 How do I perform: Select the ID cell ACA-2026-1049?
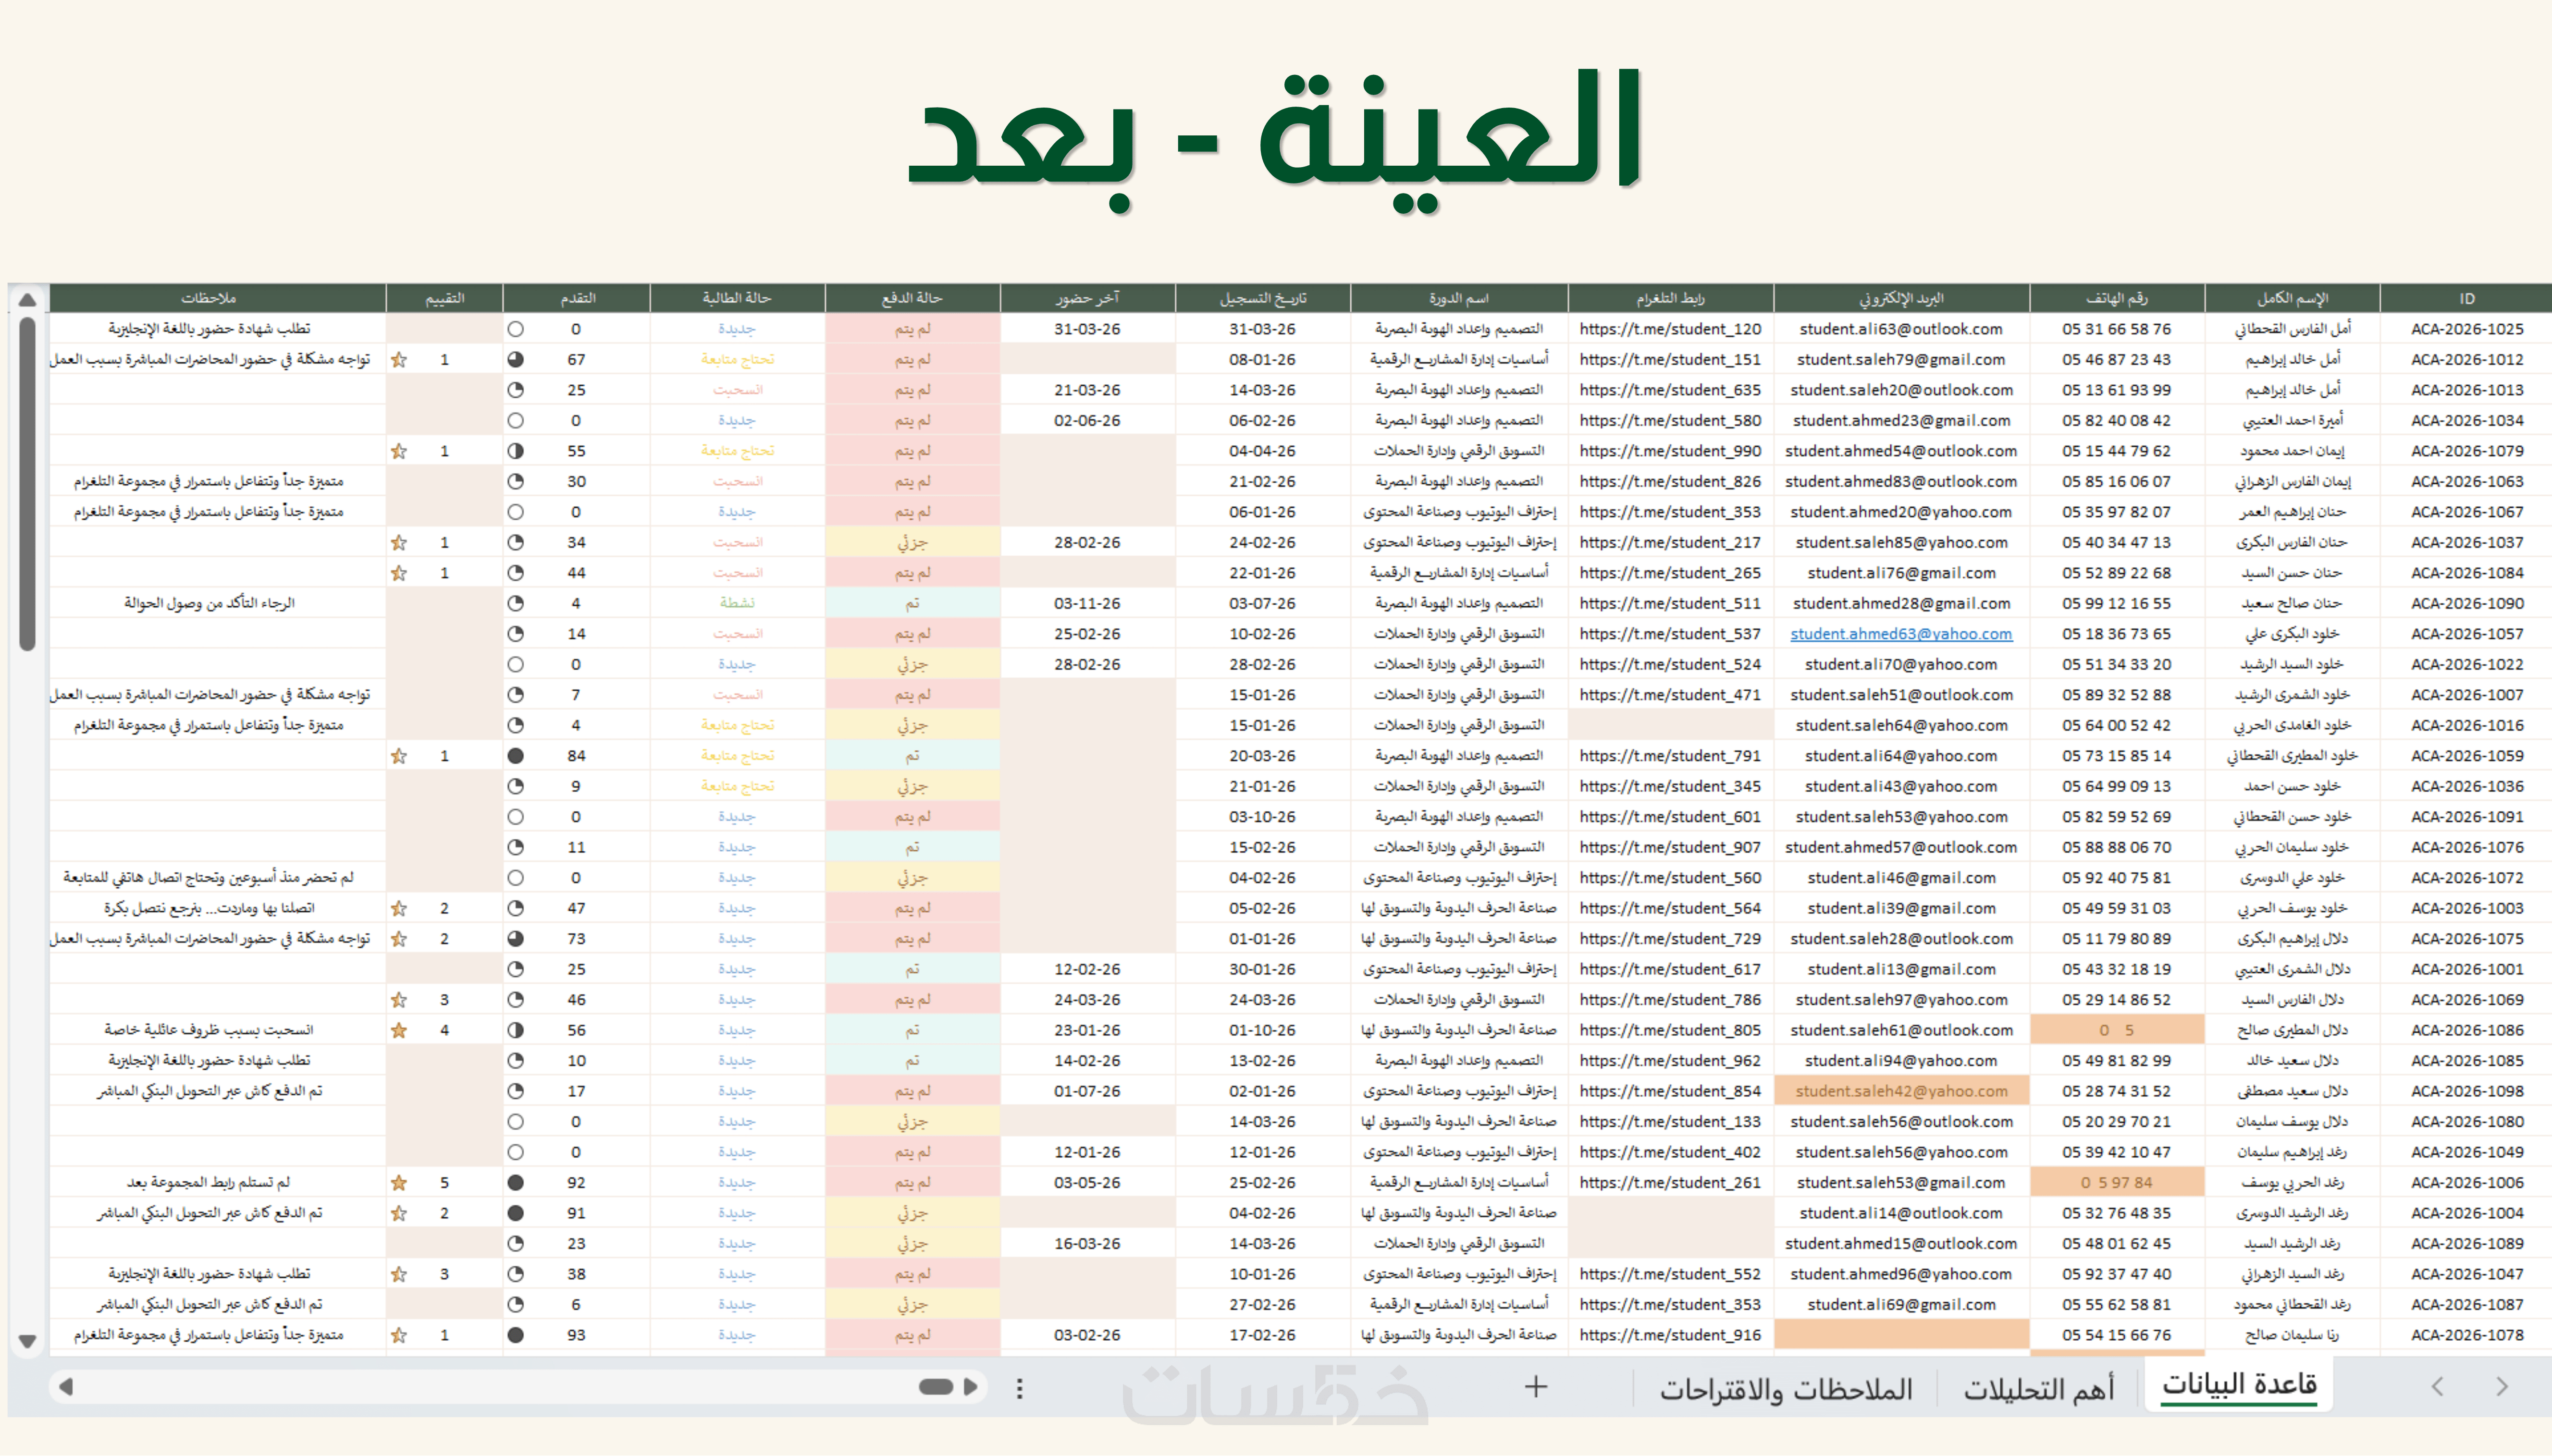[2466, 1152]
